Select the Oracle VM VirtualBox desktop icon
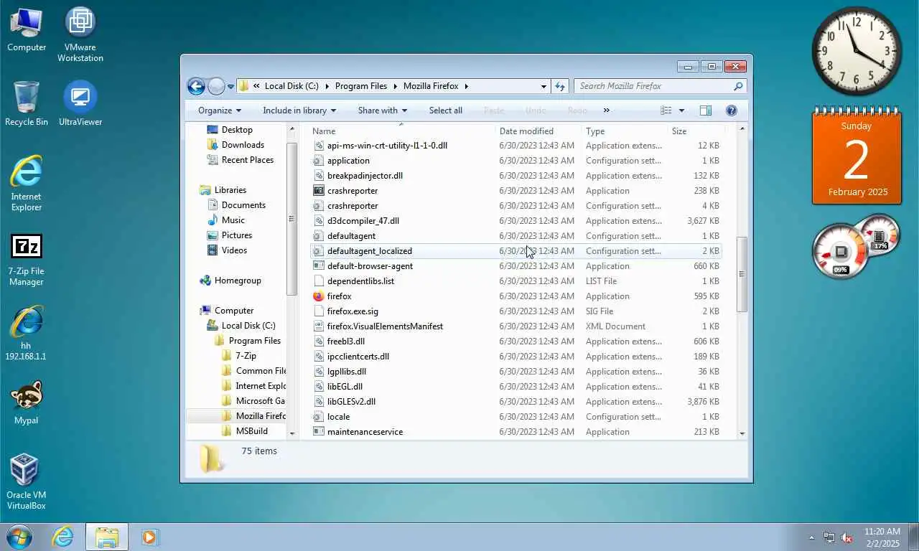Image resolution: width=919 pixels, height=551 pixels. point(27,481)
